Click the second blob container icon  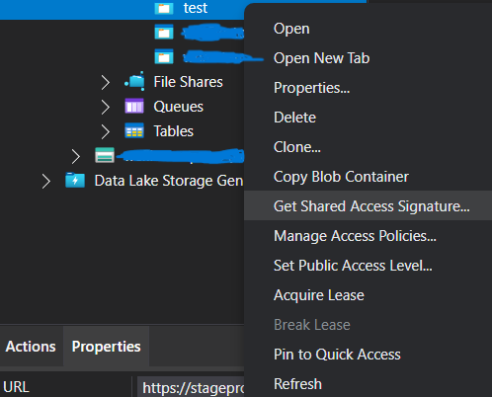pos(164,33)
